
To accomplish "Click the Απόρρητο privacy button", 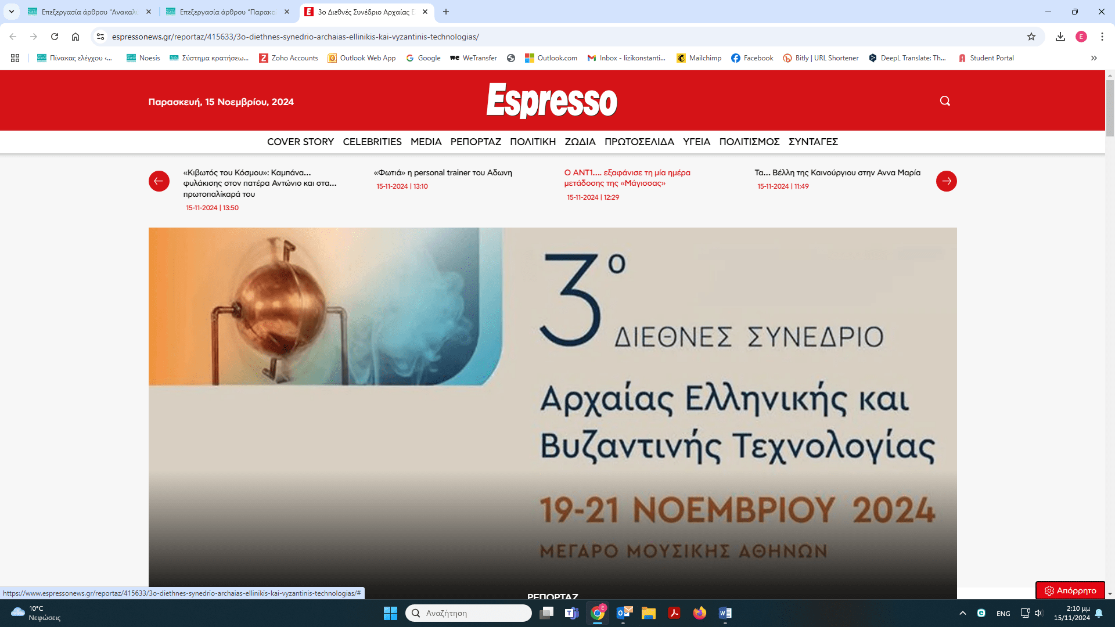I will pyautogui.click(x=1070, y=590).
